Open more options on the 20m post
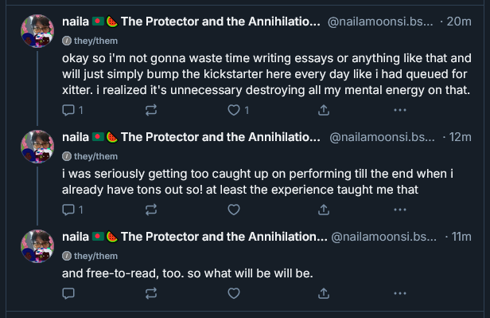Screen dimensions: 490x318 400,110
